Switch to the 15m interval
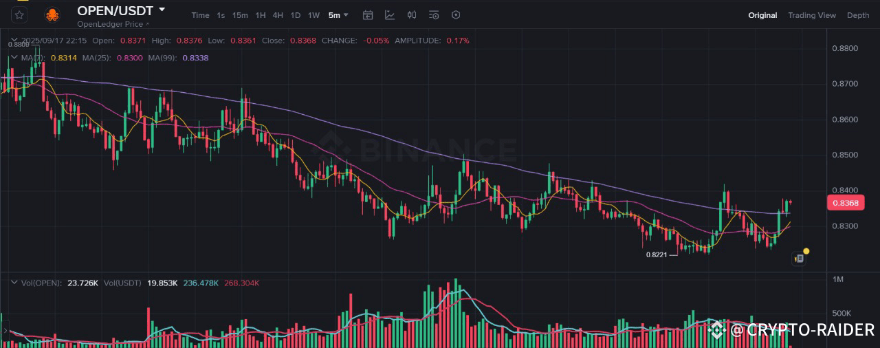This screenshot has height=348, width=880. tap(240, 15)
